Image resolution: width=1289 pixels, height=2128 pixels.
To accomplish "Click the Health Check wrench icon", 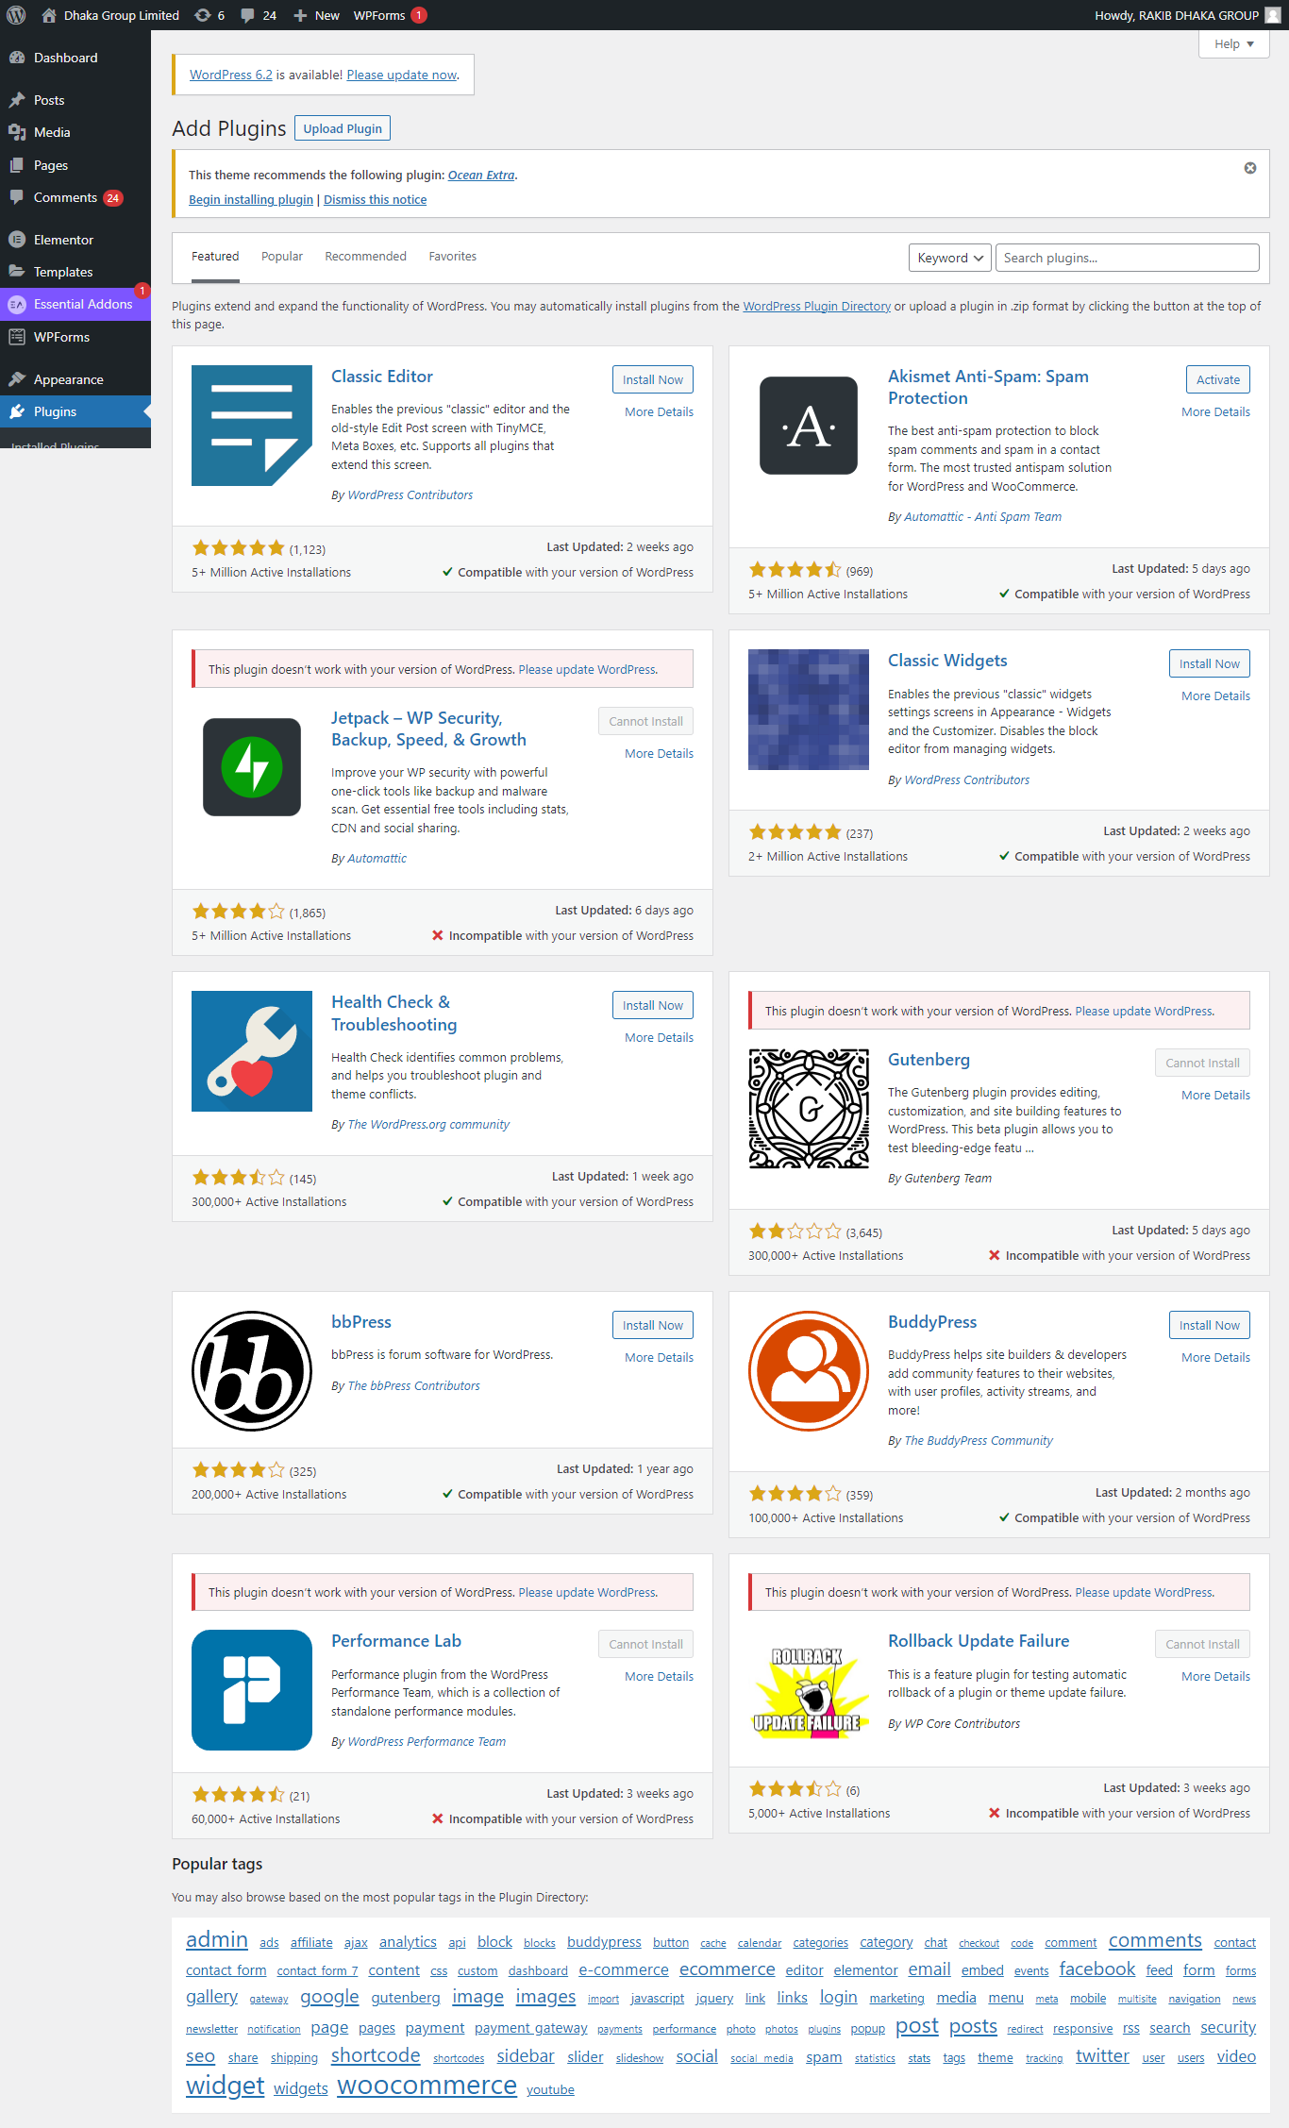I will coord(252,1051).
